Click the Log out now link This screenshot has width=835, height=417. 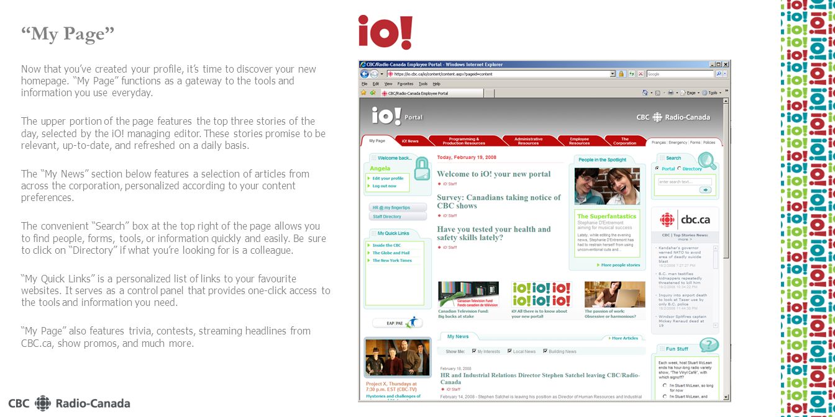pyautogui.click(x=384, y=186)
